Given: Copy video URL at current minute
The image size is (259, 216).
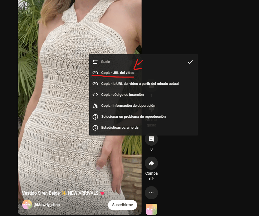Looking at the screenshot, I should point(143,84).
